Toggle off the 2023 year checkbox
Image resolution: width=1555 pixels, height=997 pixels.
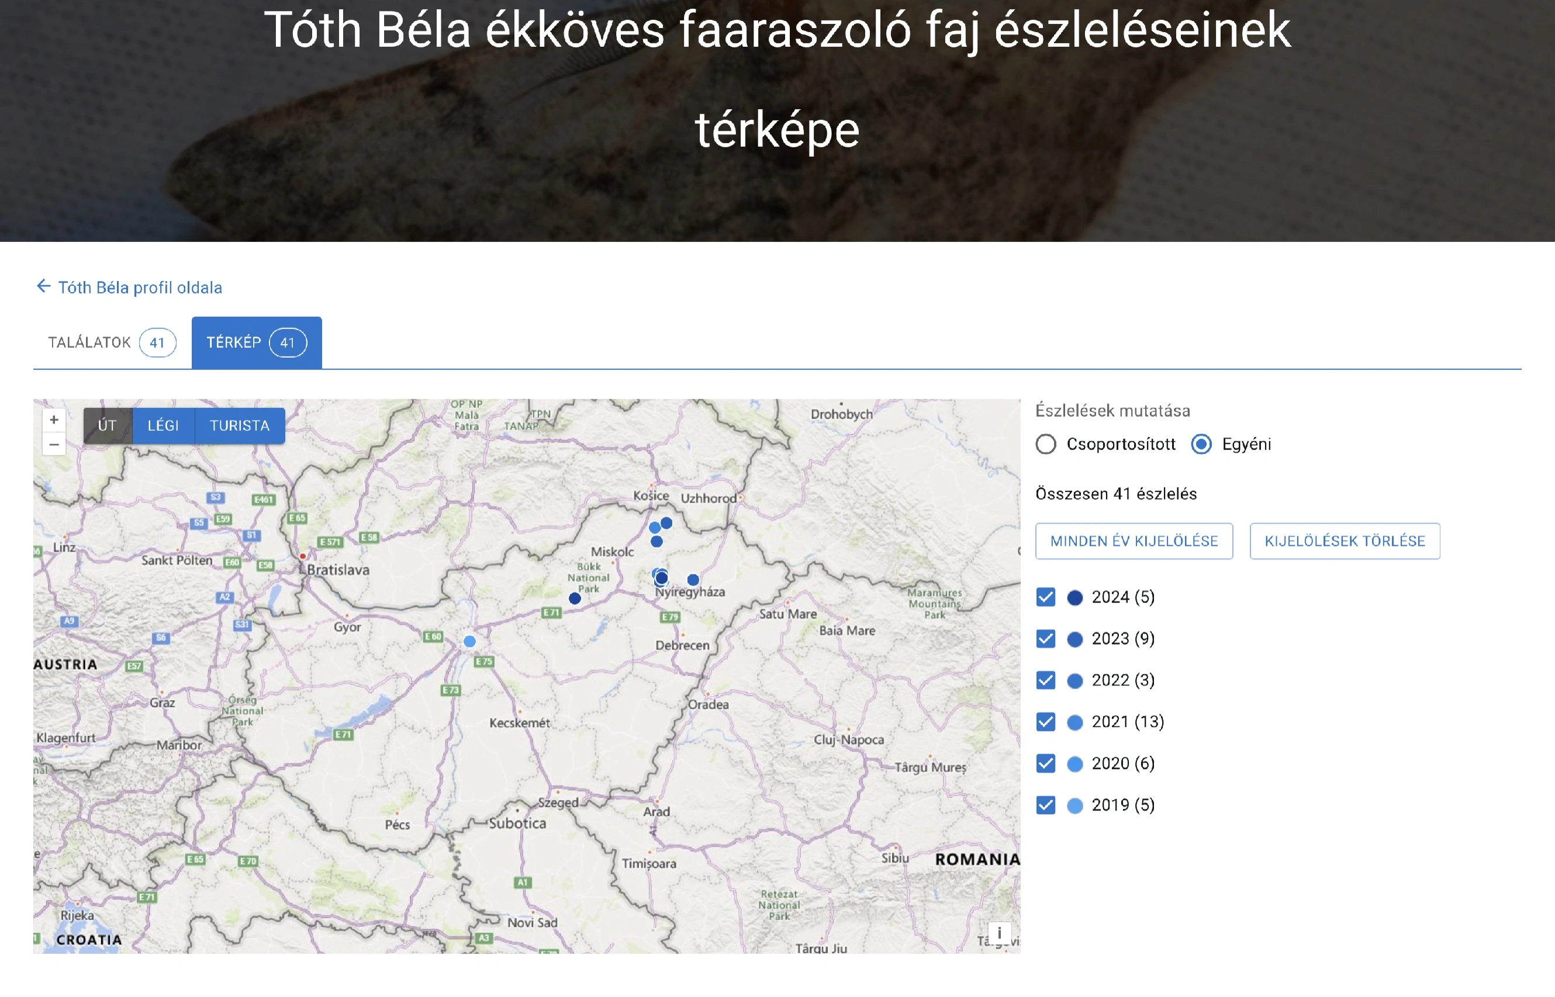[x=1045, y=639]
